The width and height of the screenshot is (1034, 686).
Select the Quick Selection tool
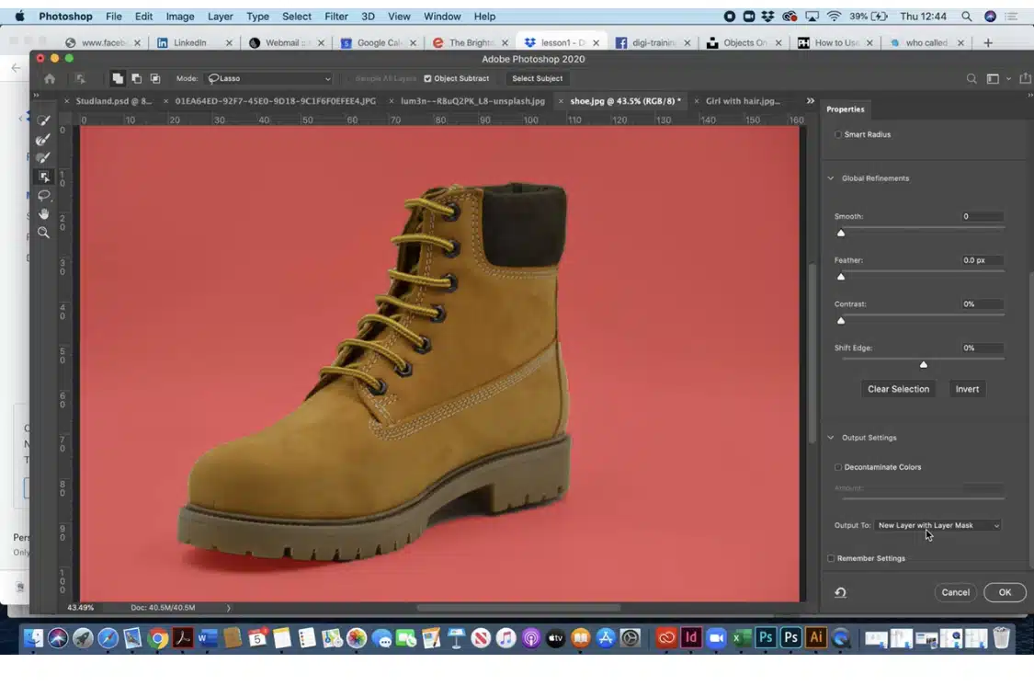click(43, 120)
